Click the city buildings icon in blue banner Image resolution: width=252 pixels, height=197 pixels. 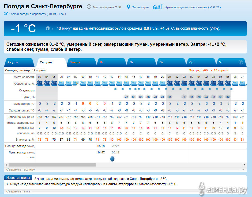[x=48, y=28]
